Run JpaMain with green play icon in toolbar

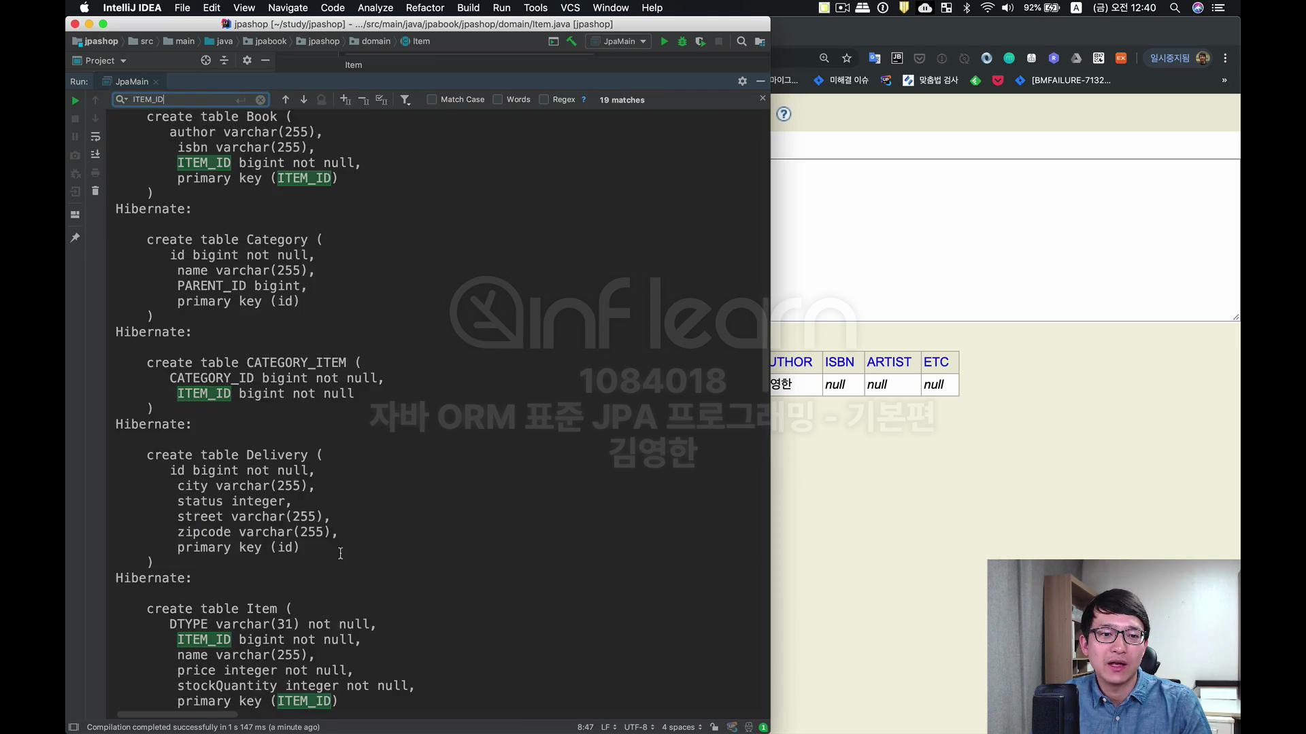click(664, 41)
